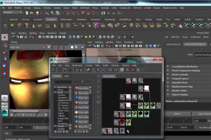The width and height of the screenshot is (211, 140).
Task: Select the polySurface24 attribute tab
Action: tap(174, 44)
